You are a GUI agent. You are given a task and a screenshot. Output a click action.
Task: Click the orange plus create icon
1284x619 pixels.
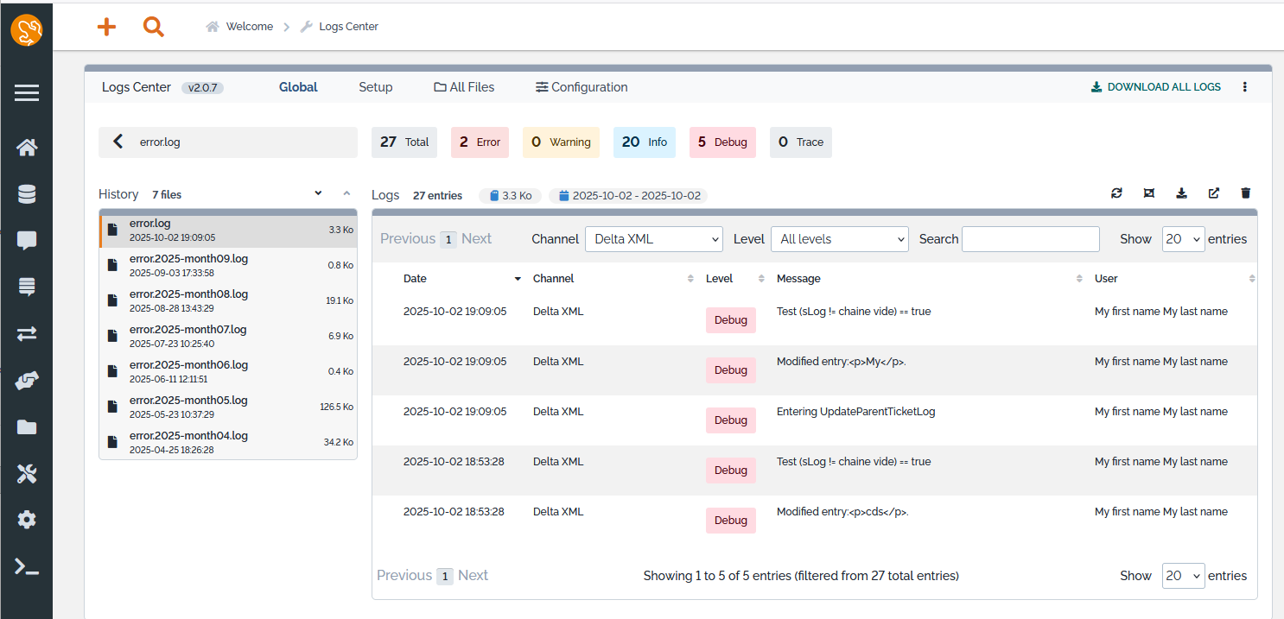(x=106, y=27)
